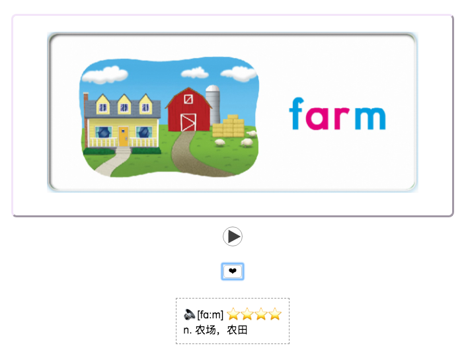Click the orange front door of house
This screenshot has width=466, height=358.
point(124,136)
